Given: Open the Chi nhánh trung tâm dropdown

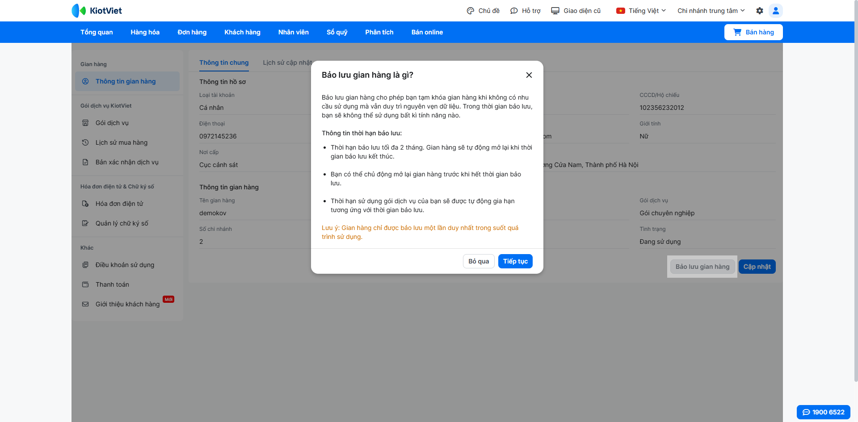Looking at the screenshot, I should [x=711, y=11].
